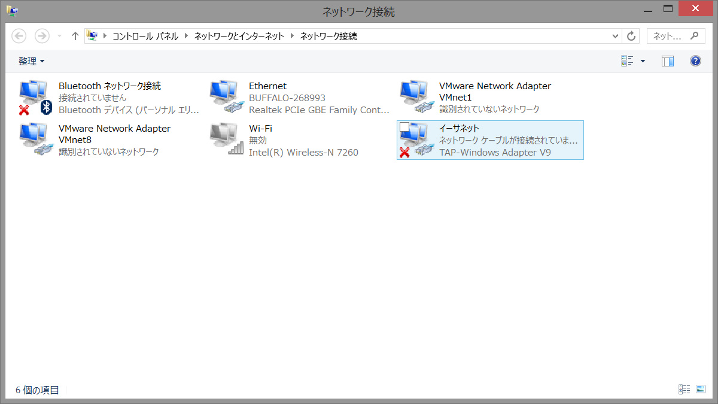Click the search magnifier icon

coord(694,36)
